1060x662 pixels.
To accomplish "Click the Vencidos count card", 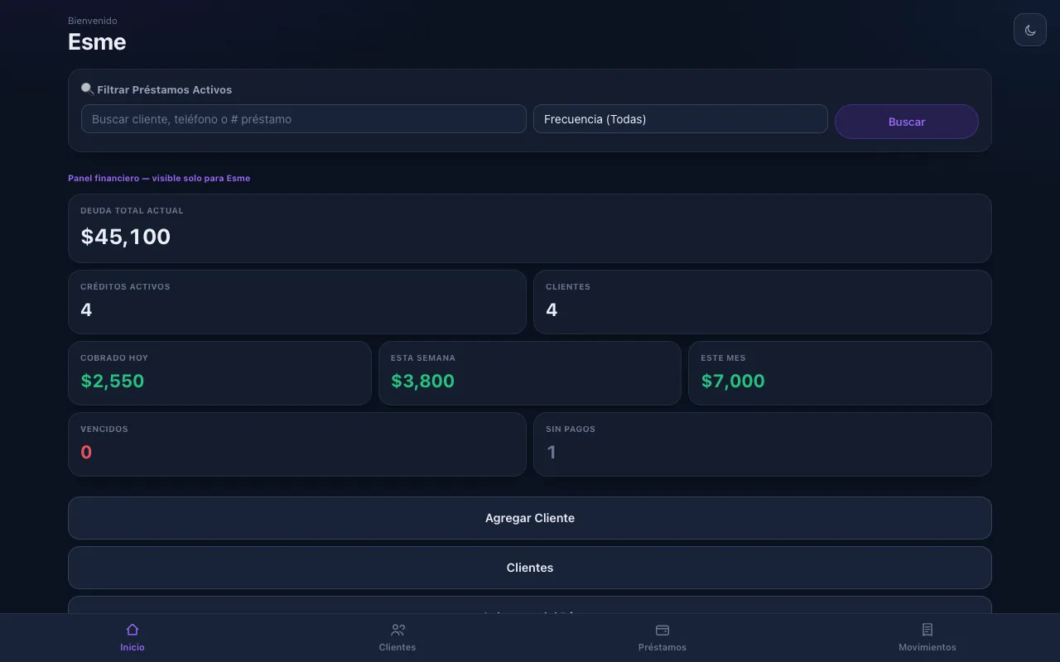I will (297, 444).
